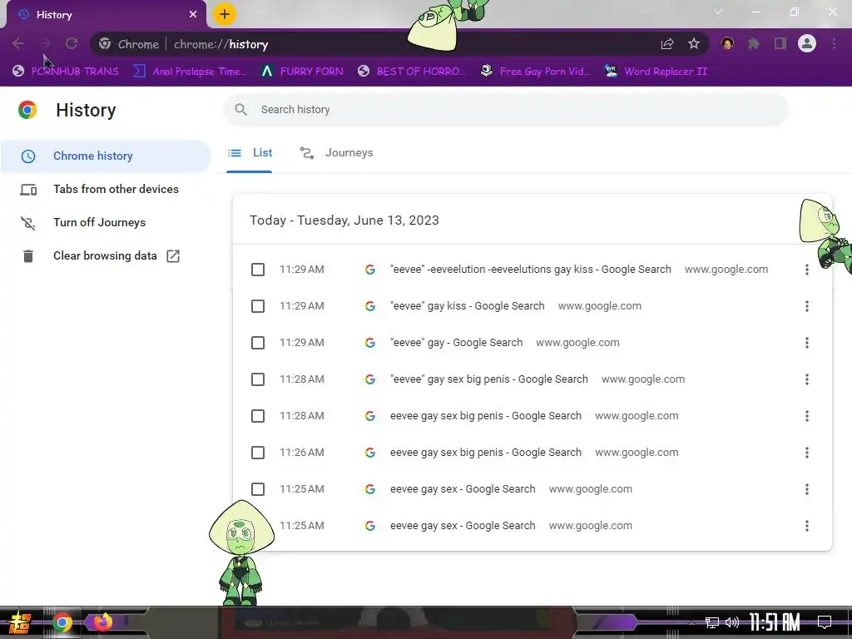
Task: Select the "eevee" gay kiss entry checkbox
Action: click(258, 306)
